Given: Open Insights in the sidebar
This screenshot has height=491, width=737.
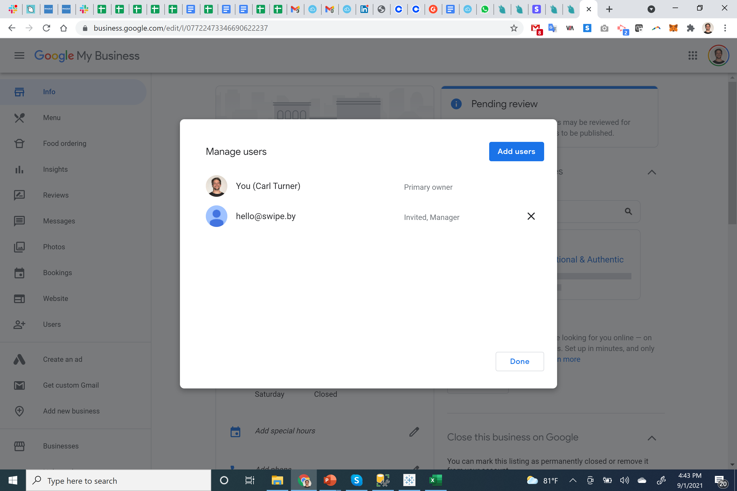Looking at the screenshot, I should click(x=73, y=169).
